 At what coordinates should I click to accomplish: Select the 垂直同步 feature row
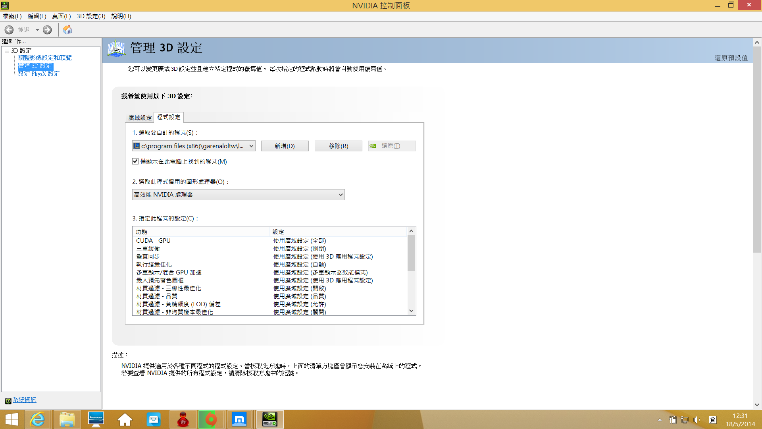270,257
